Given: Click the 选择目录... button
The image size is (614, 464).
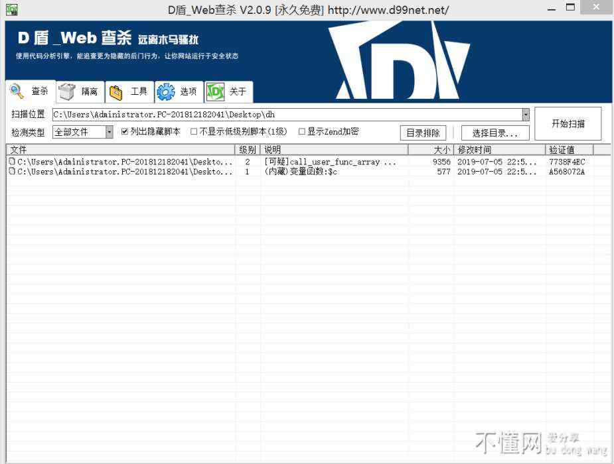Looking at the screenshot, I should click(495, 133).
